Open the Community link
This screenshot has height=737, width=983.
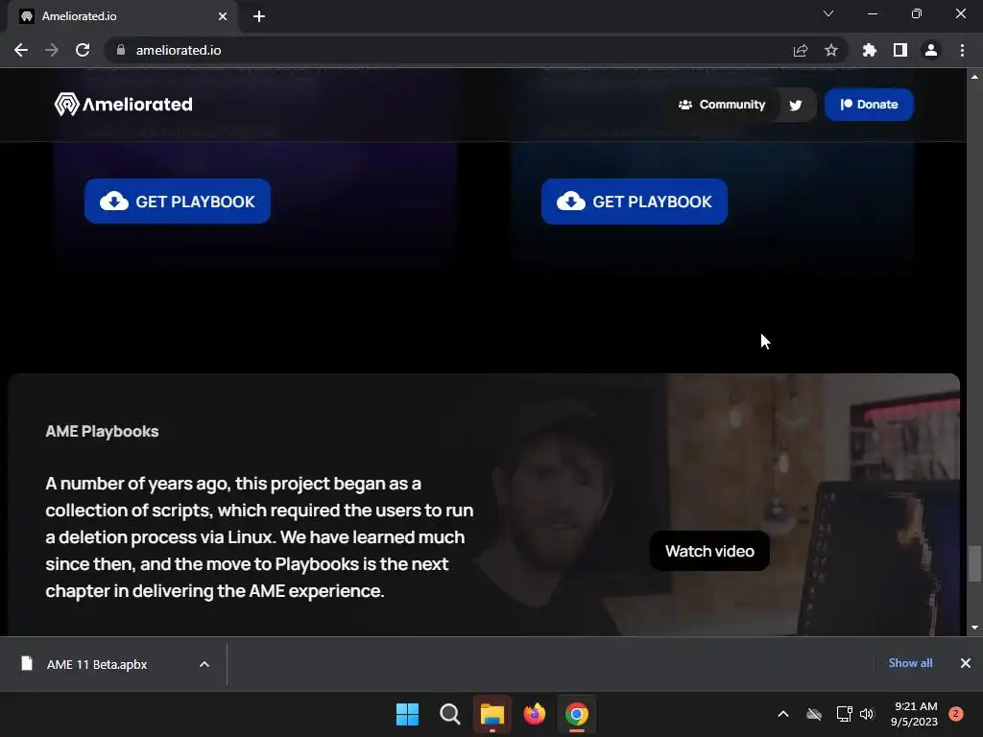(x=722, y=105)
